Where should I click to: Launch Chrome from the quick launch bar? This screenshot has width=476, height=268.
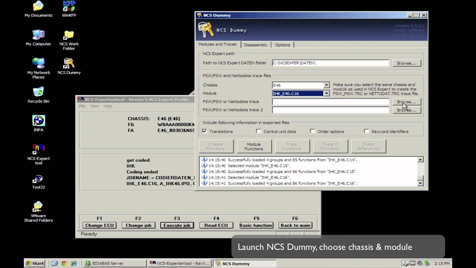[x=64, y=263]
